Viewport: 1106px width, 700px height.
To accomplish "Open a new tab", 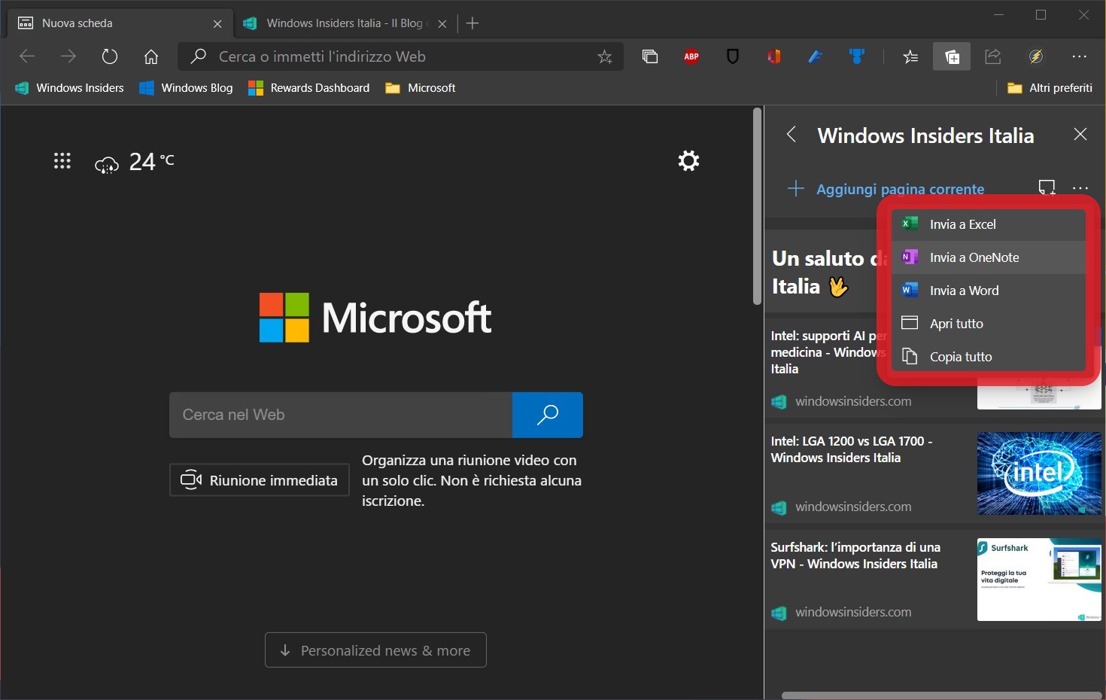I will click(472, 23).
